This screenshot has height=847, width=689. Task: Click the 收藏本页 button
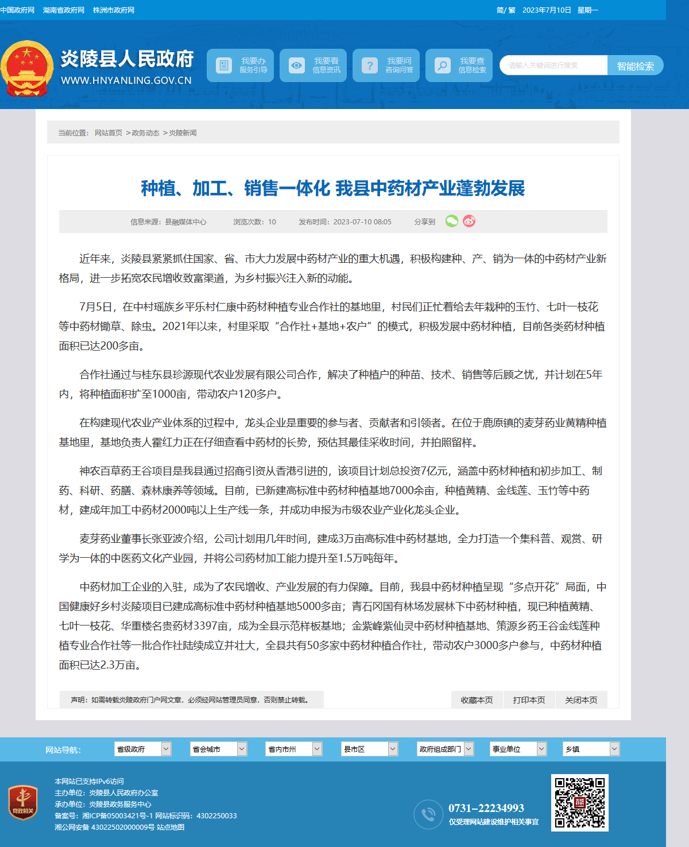click(477, 700)
